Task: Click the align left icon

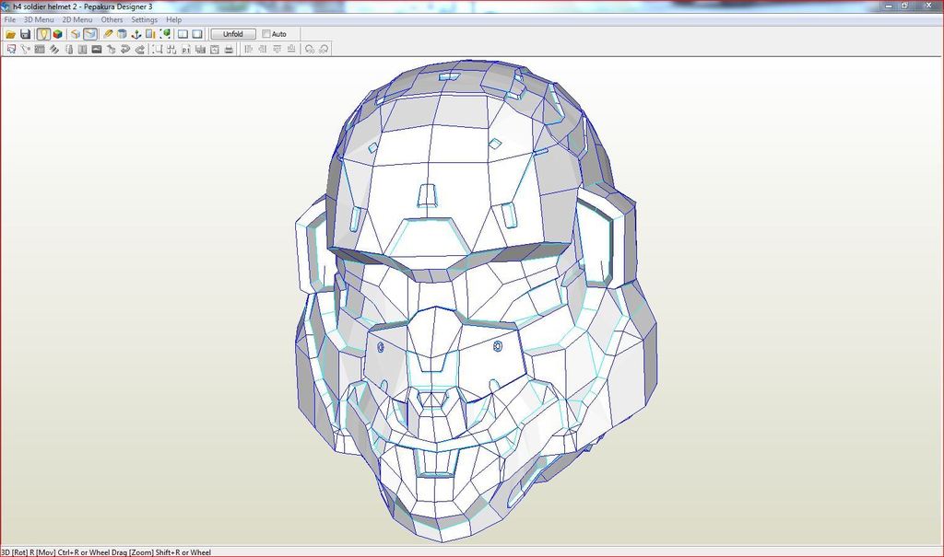Action: [x=248, y=50]
